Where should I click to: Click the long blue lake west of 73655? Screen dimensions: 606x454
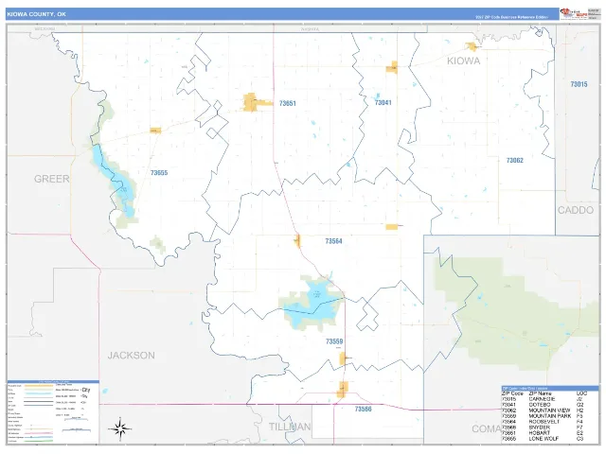(x=115, y=180)
